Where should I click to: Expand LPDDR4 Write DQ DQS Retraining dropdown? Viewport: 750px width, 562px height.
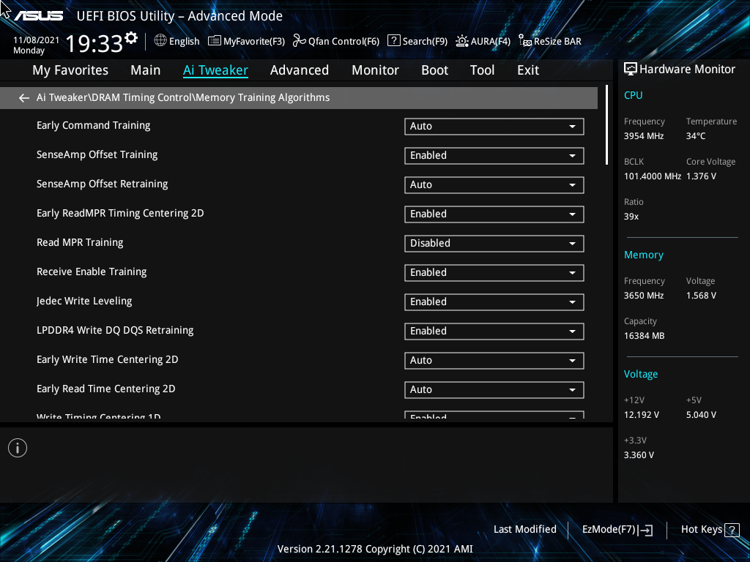[x=494, y=331]
